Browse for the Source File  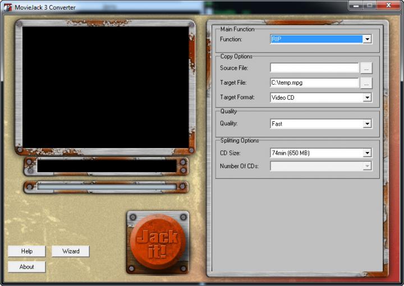[366, 68]
